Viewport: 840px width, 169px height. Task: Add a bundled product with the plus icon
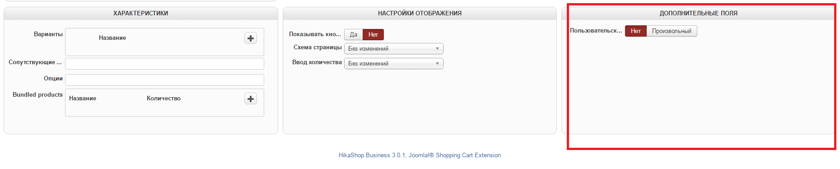click(x=251, y=99)
